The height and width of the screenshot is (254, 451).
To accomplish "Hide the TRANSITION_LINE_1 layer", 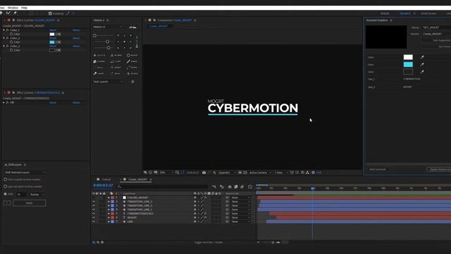I will (x=94, y=210).
